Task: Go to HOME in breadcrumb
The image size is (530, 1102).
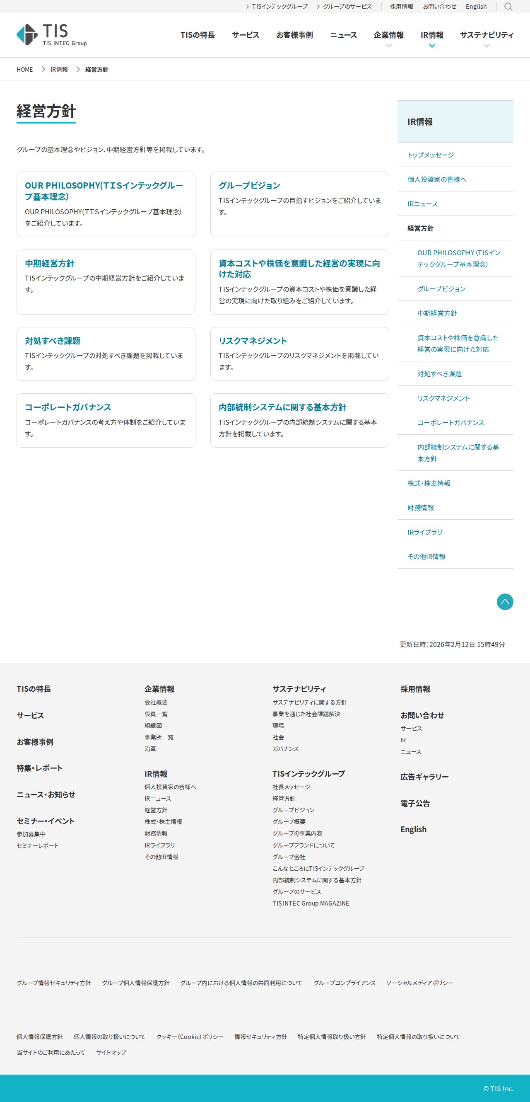Action: [x=25, y=69]
